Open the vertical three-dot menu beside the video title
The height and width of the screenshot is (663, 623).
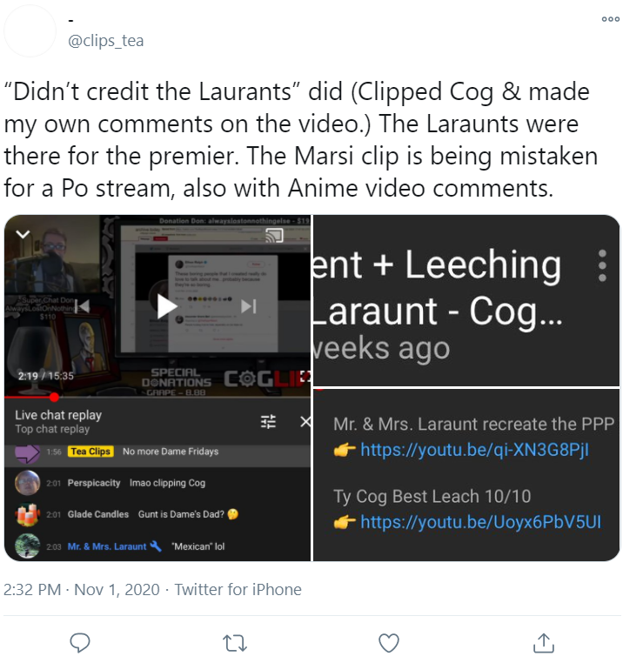602,265
